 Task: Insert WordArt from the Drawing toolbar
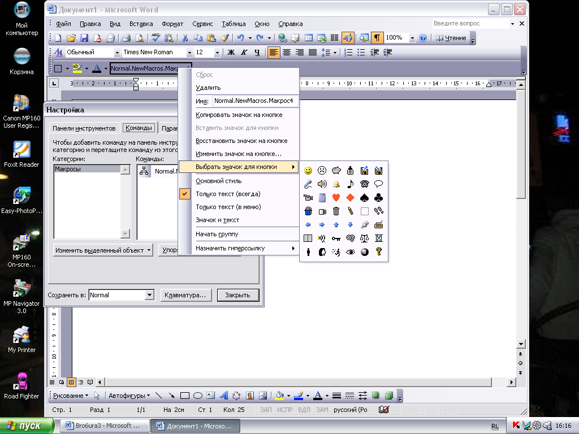[224, 396]
